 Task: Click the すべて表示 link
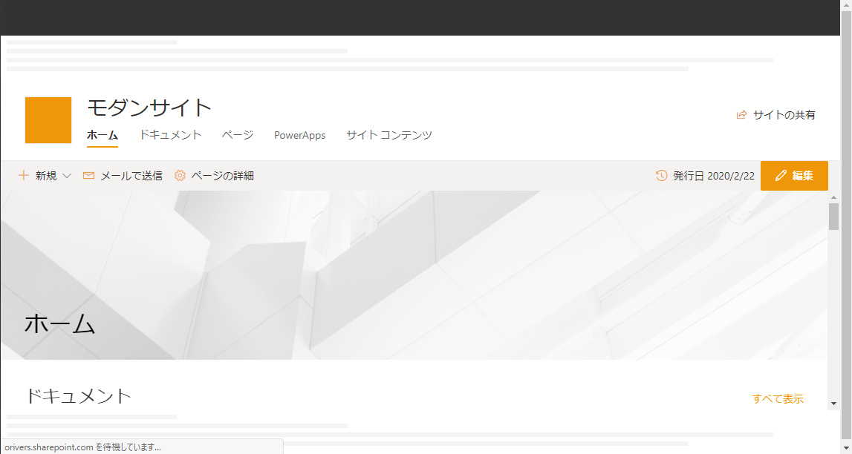click(778, 399)
